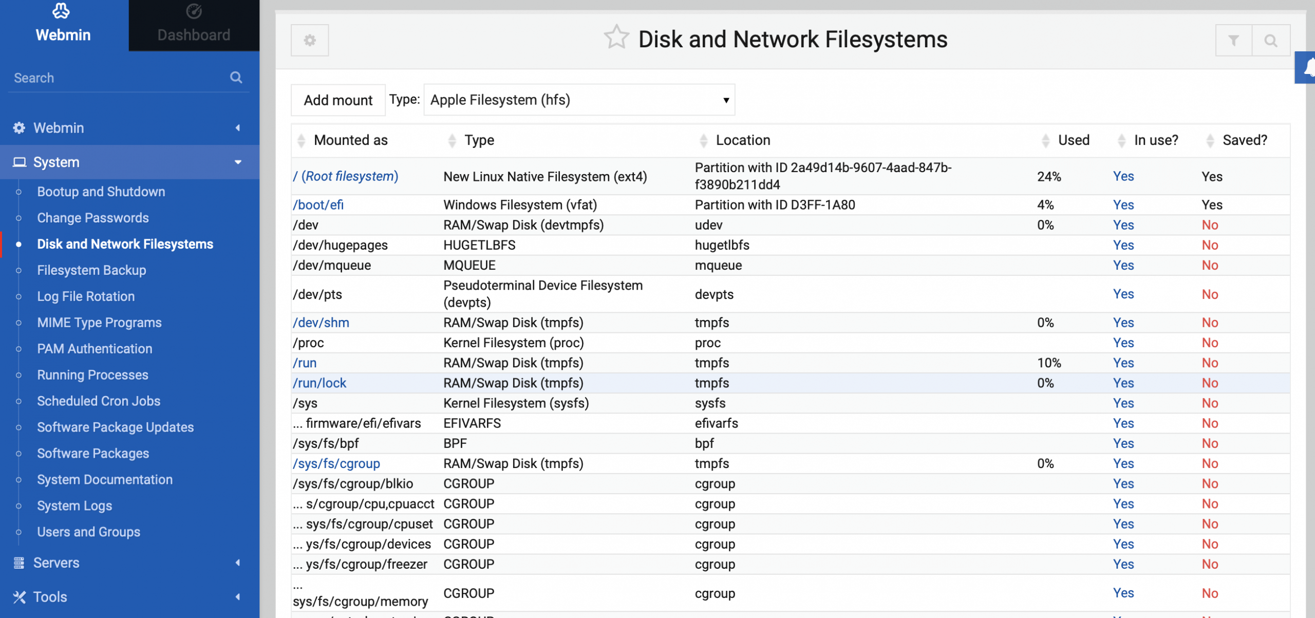1315x618 pixels.
Task: Select the firmware/efi/efivars row text
Action: click(x=357, y=423)
